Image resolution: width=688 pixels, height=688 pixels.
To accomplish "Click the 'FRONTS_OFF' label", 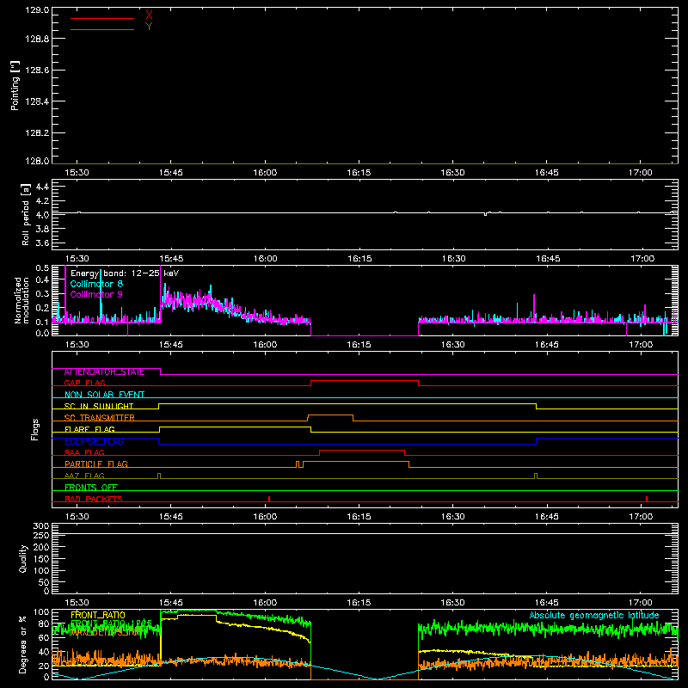I will [x=91, y=488].
